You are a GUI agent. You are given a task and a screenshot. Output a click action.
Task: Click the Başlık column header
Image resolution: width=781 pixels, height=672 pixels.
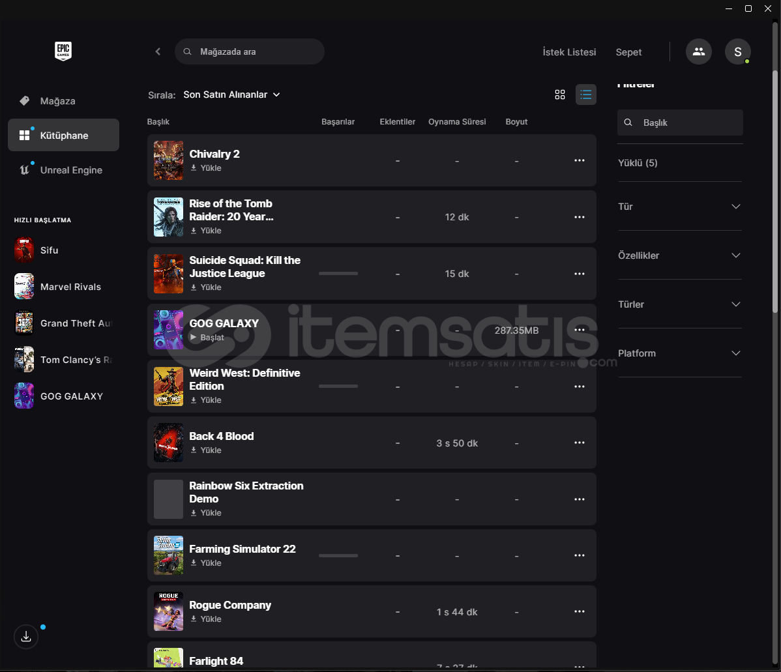pos(158,121)
